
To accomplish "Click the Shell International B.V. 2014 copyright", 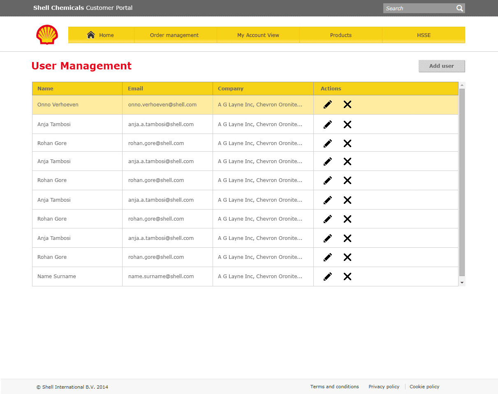I will (72, 387).
